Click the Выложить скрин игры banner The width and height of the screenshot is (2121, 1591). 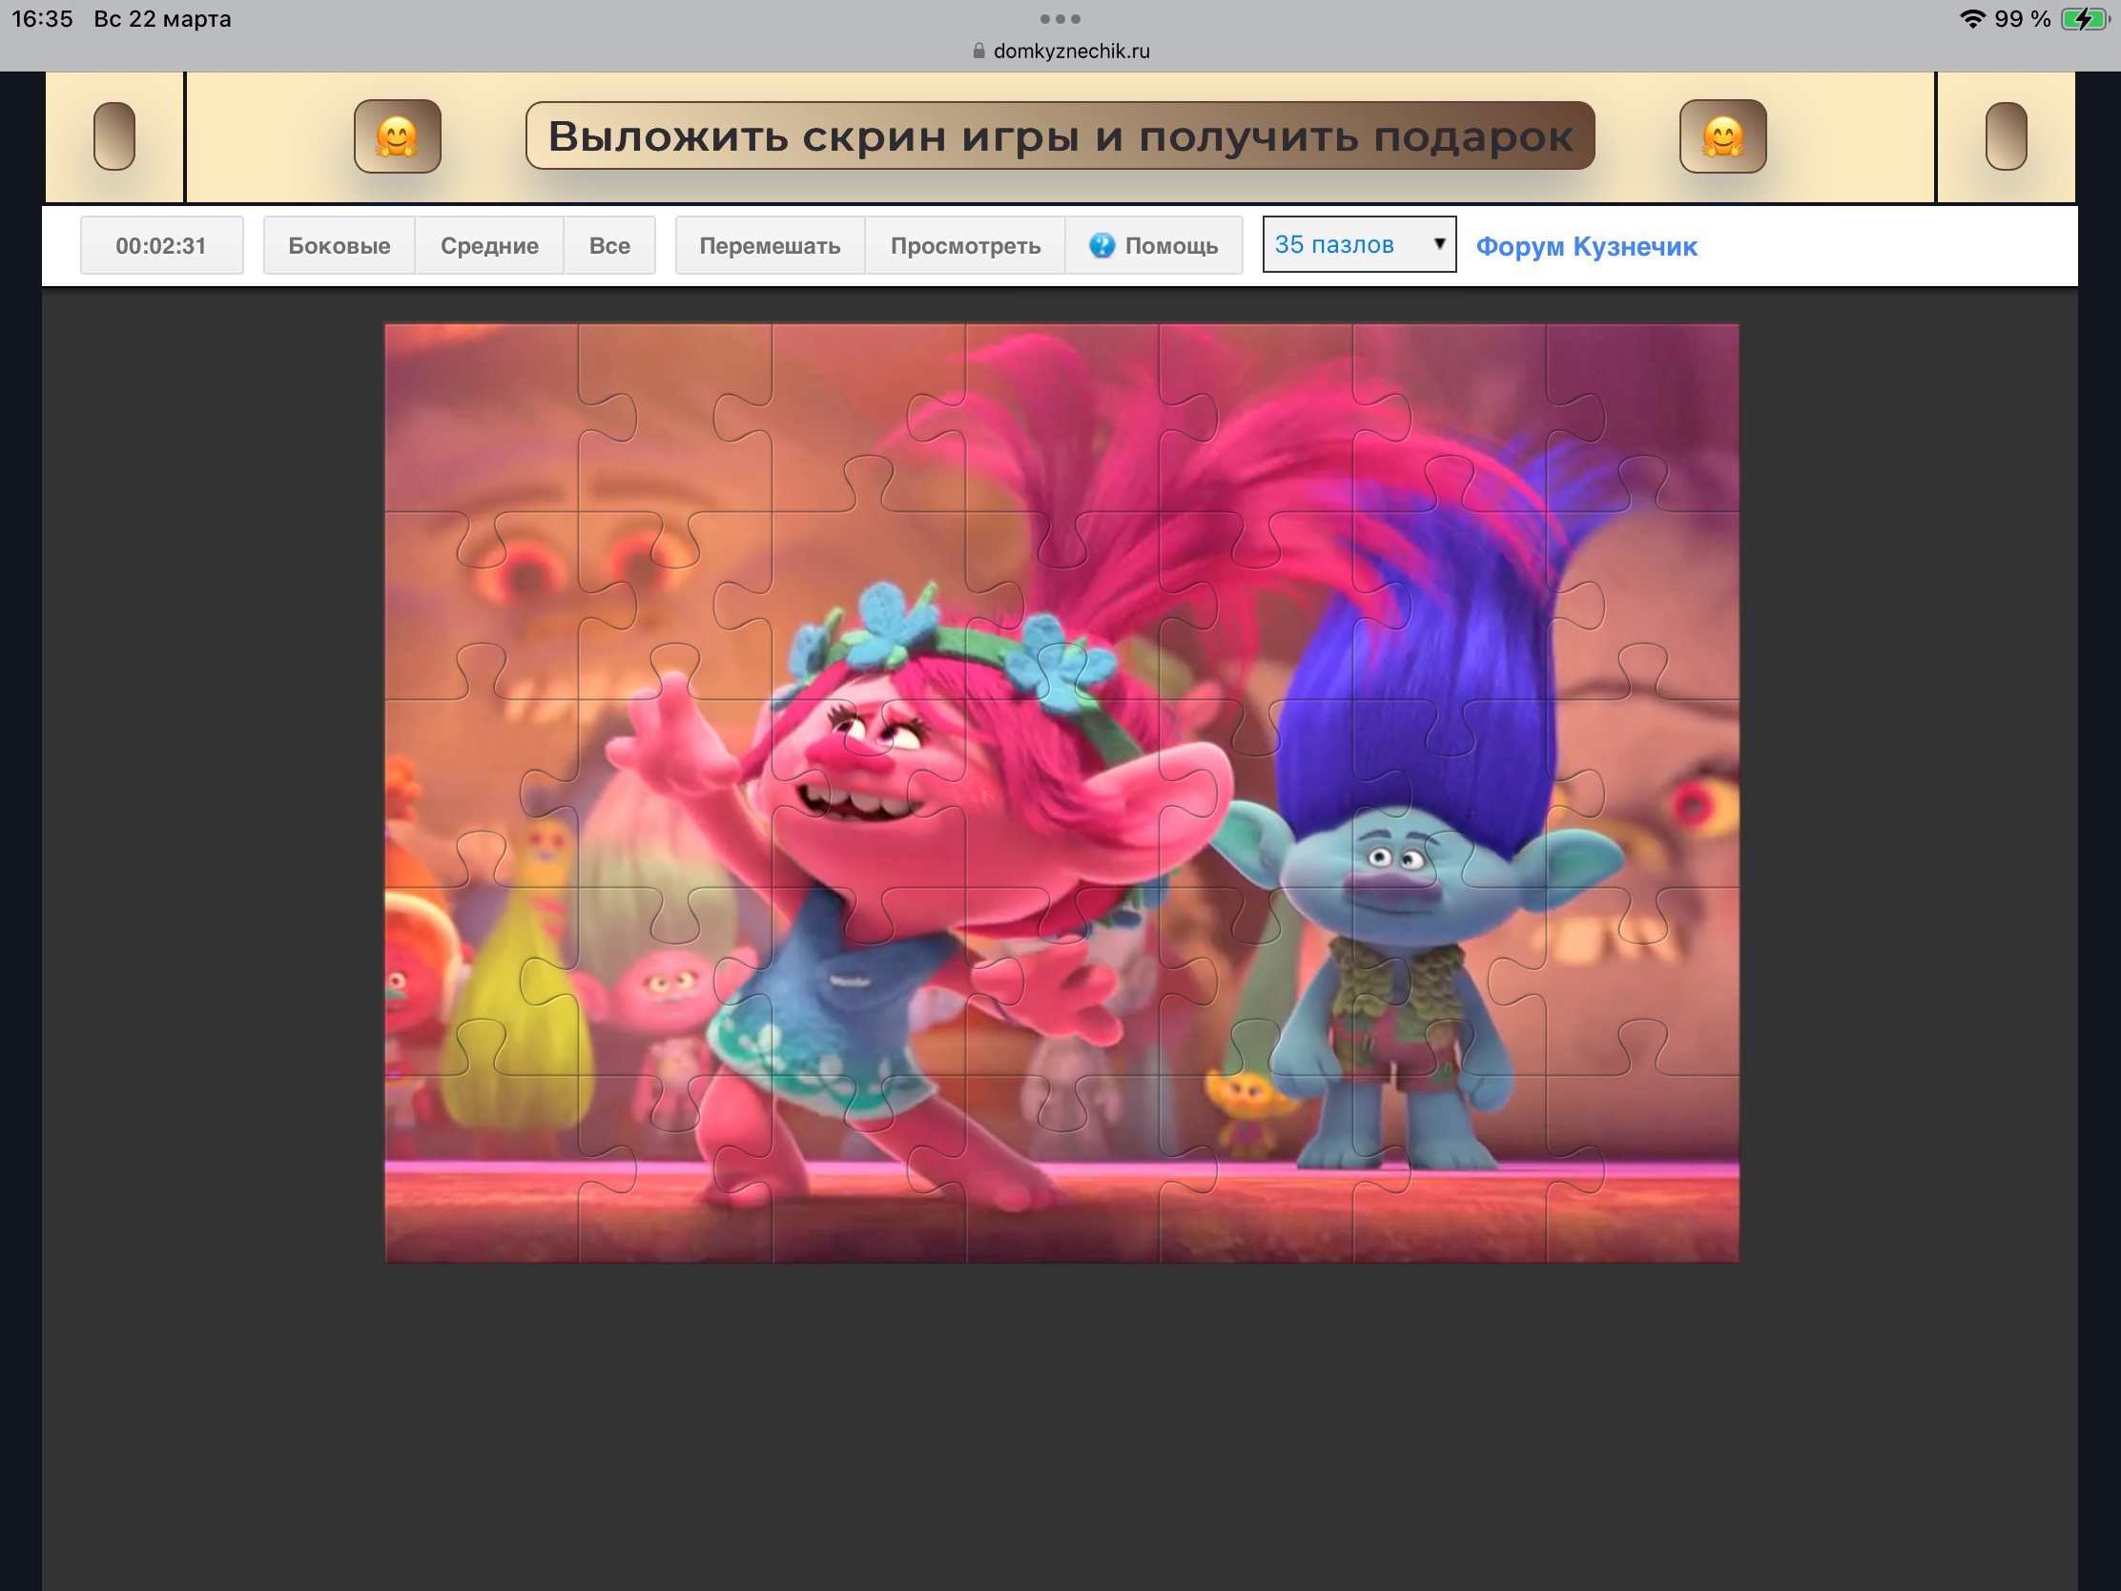tap(1060, 136)
